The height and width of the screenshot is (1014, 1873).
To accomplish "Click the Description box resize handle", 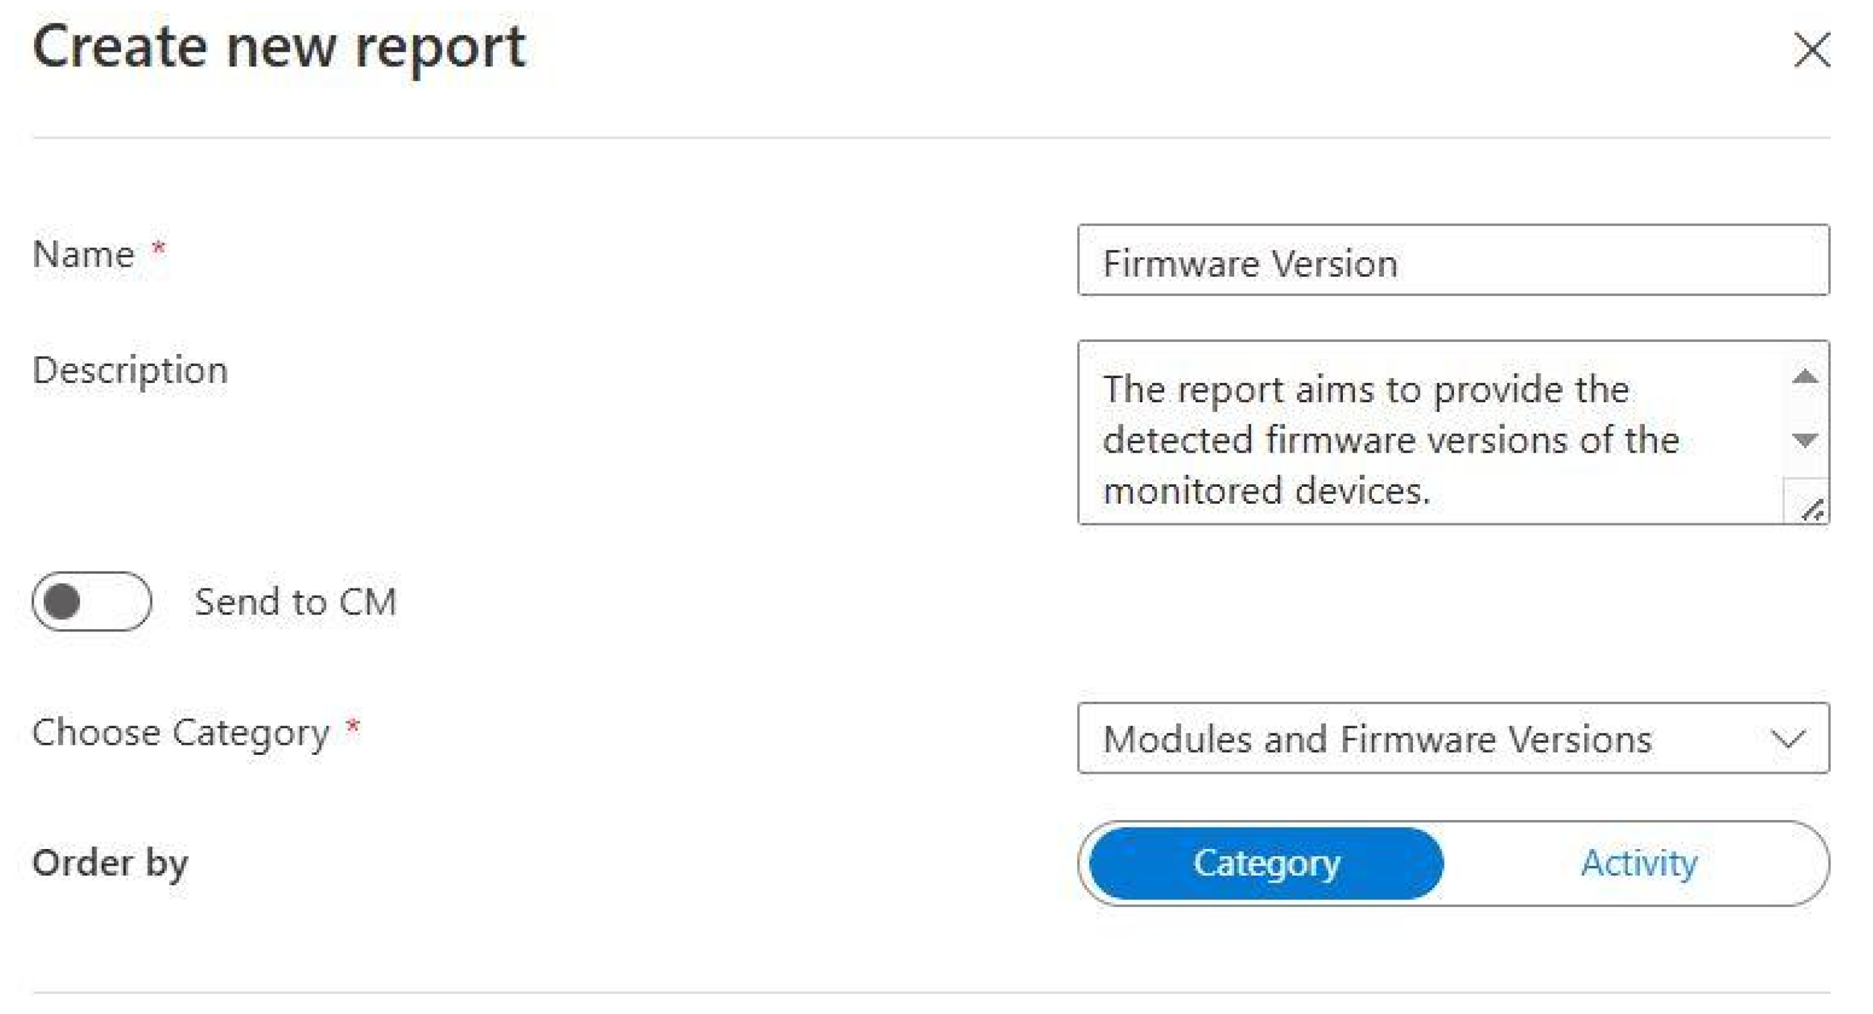I will click(1812, 510).
